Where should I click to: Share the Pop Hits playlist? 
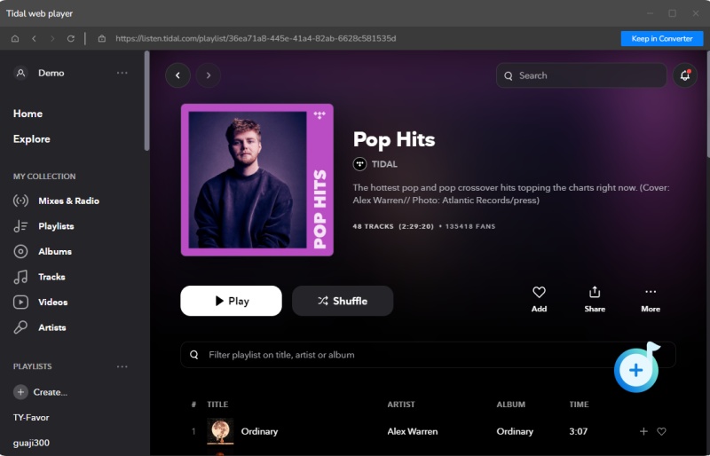(x=595, y=299)
